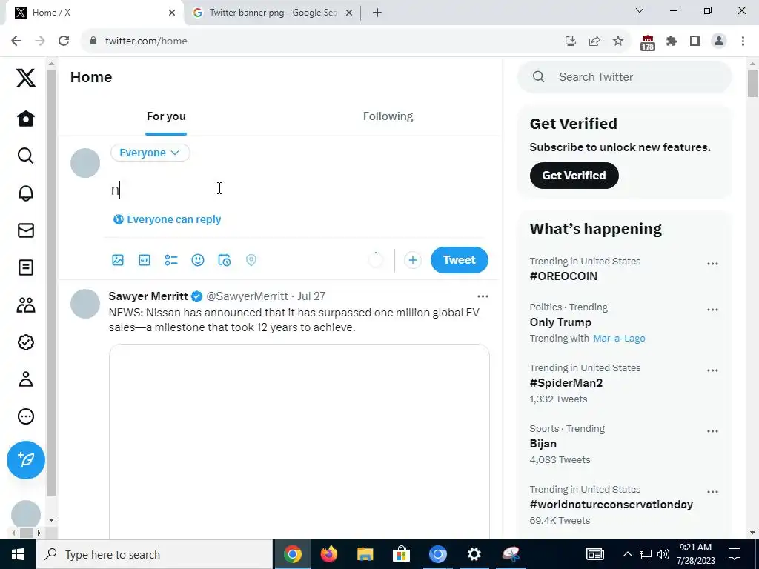Click location pin icon in composer
The height and width of the screenshot is (569, 759).
tap(251, 260)
